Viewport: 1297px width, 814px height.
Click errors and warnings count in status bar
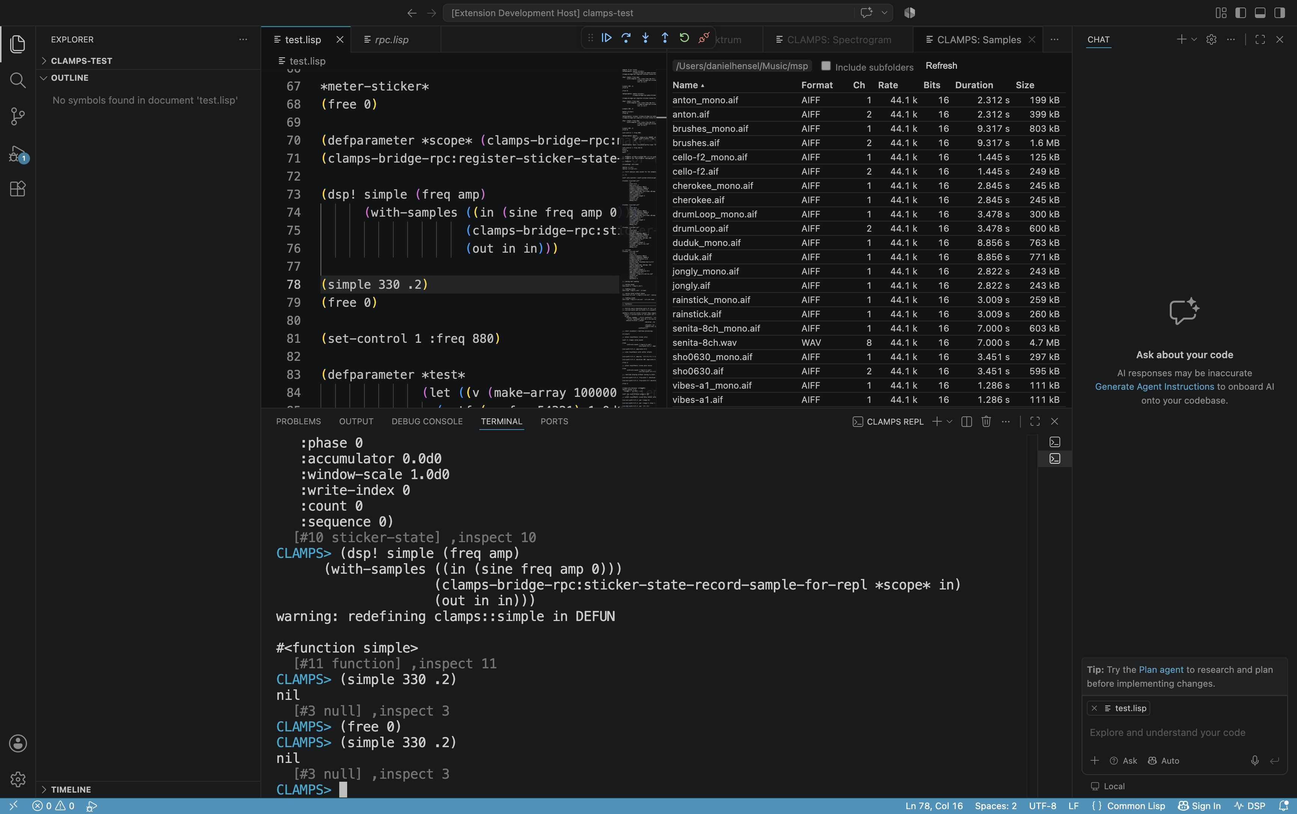tap(53, 806)
